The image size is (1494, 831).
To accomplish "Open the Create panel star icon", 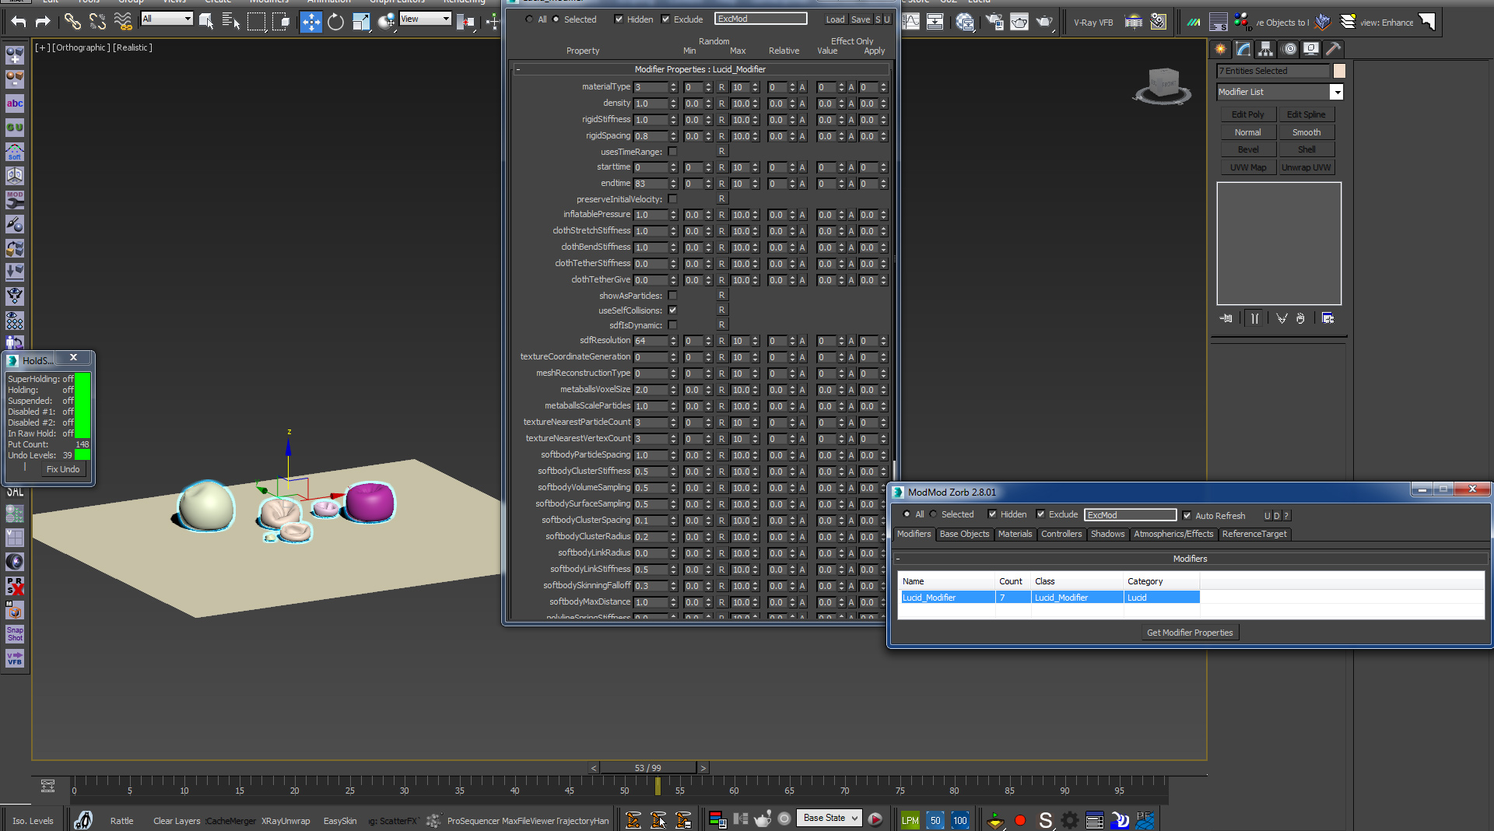I will click(x=1221, y=49).
